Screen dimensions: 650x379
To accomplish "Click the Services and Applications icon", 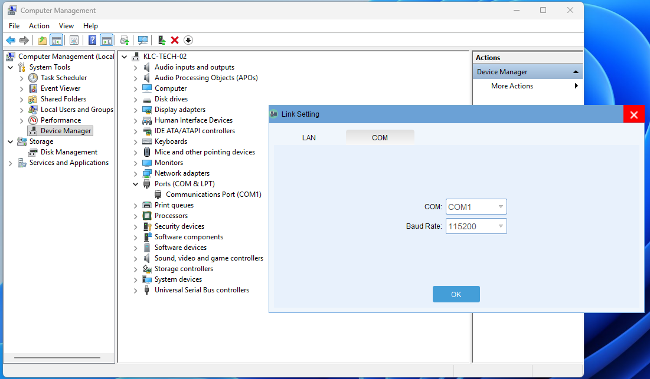I will pos(22,163).
